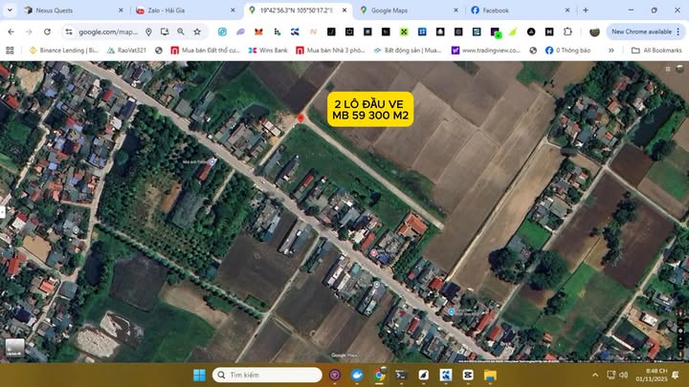
Task: Click the red location pin on map
Action: [300, 118]
